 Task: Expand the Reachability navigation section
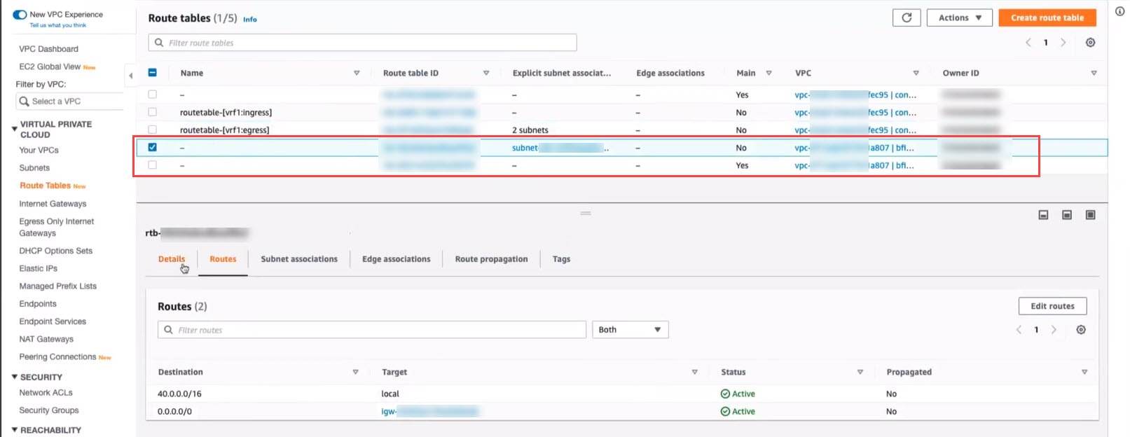point(15,430)
